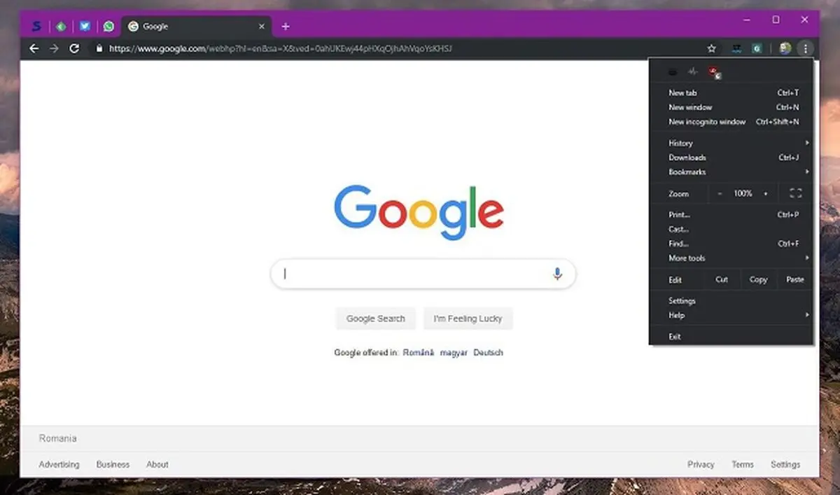Open the pinned Twitter tab
The width and height of the screenshot is (840, 495).
(x=85, y=27)
